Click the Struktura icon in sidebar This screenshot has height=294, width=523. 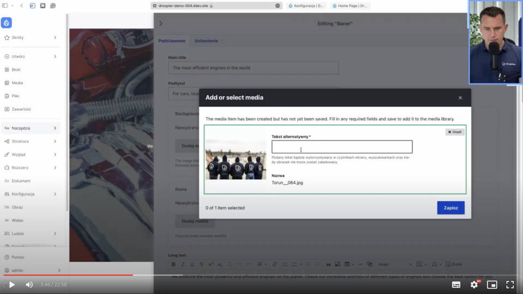click(x=7, y=141)
